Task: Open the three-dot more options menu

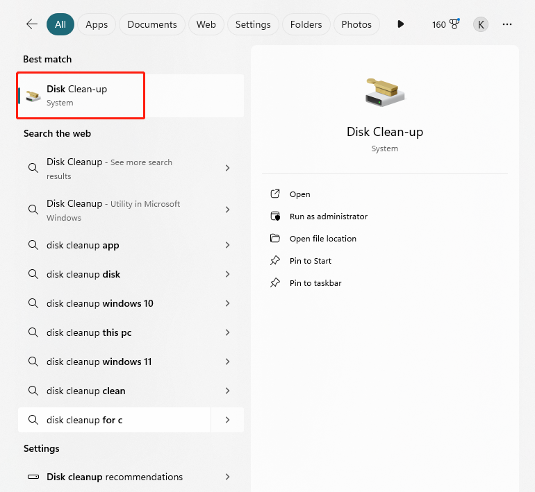Action: click(x=507, y=24)
